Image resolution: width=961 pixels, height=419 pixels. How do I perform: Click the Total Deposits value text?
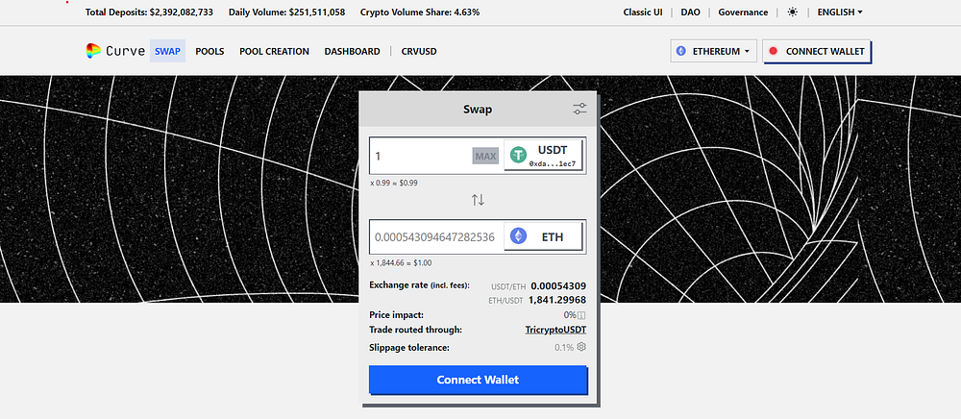click(x=182, y=12)
